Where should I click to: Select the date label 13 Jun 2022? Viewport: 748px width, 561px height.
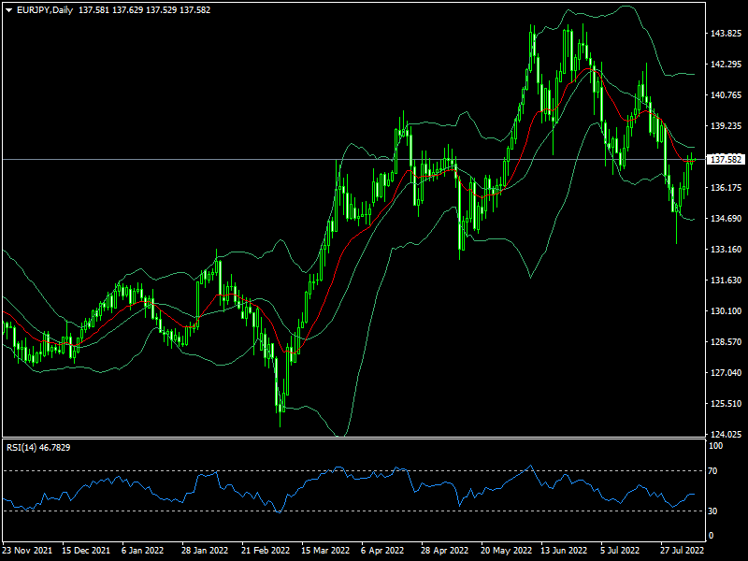click(x=564, y=550)
